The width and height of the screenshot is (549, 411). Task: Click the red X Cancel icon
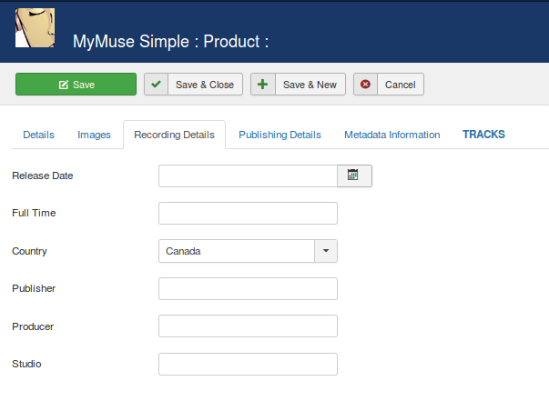point(366,85)
